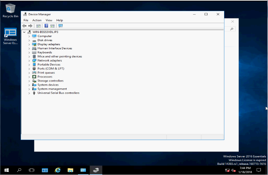268x175 pixels.
Task: Expand the Processors category
Action: pyautogui.click(x=29, y=77)
